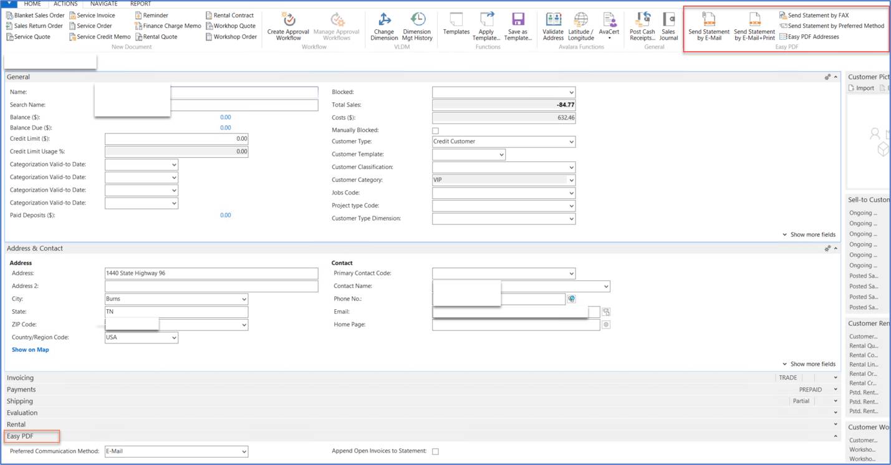Image resolution: width=891 pixels, height=465 pixels.
Task: Show more fields in Address & Contact
Action: [x=809, y=364]
